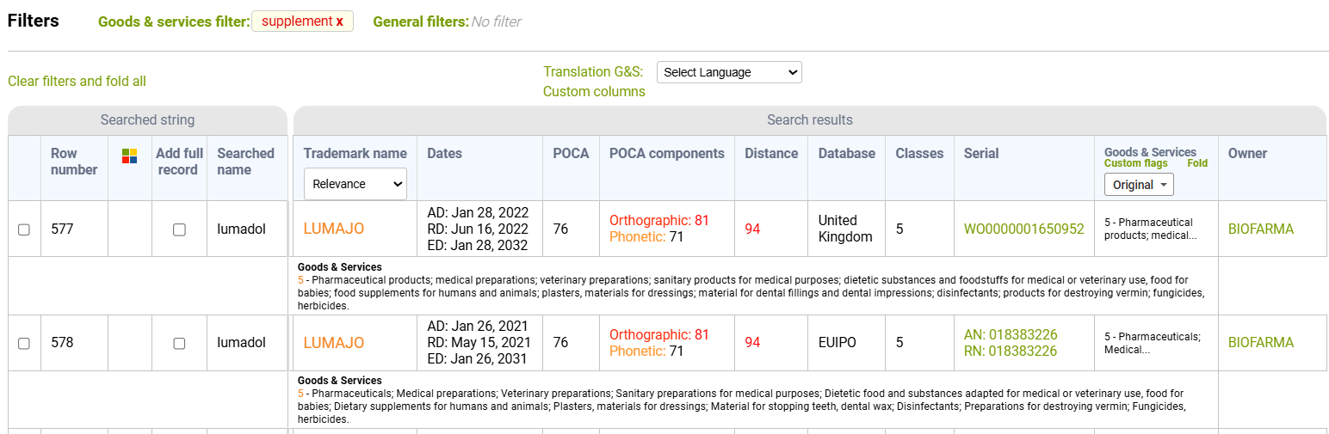
Task: Open application number AN: 018383226
Action: (x=1011, y=334)
